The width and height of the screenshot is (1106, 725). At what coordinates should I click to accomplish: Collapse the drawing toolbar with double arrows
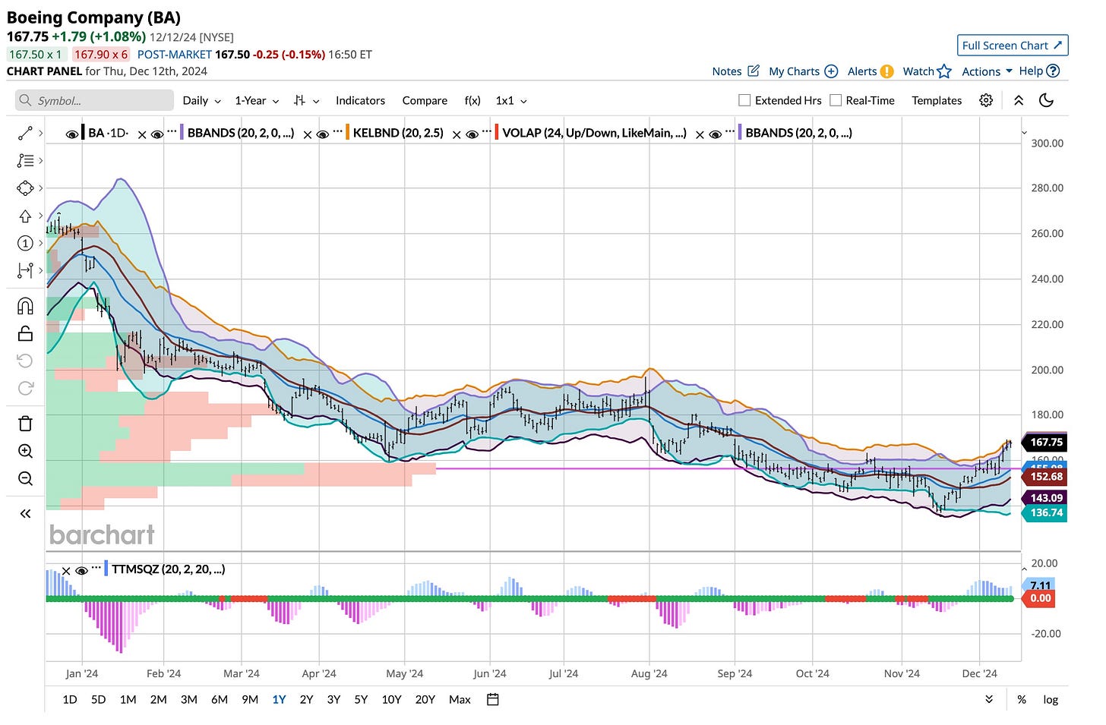tap(25, 514)
